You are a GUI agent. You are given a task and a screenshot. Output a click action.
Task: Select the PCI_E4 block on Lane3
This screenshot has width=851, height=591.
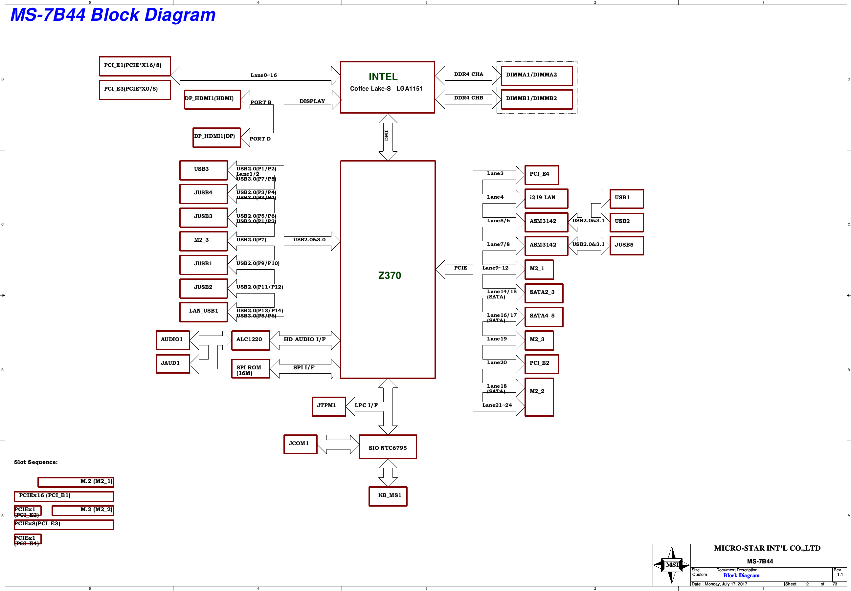541,175
